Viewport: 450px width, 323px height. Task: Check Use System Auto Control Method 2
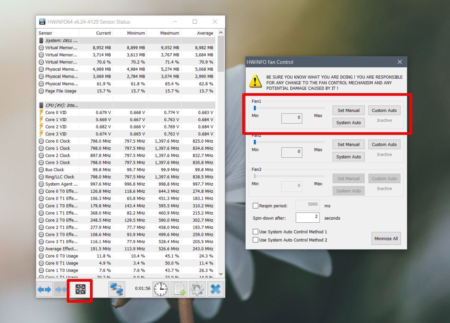tap(256, 239)
